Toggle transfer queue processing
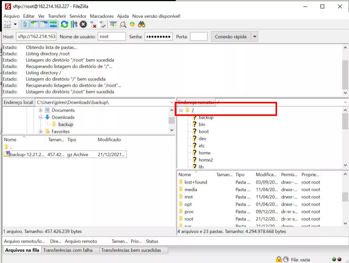The image size is (349, 263). 74,24
